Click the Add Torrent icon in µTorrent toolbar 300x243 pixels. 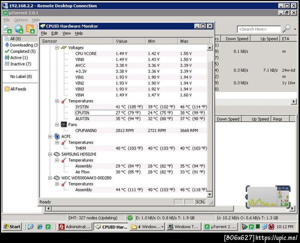pos(7,29)
